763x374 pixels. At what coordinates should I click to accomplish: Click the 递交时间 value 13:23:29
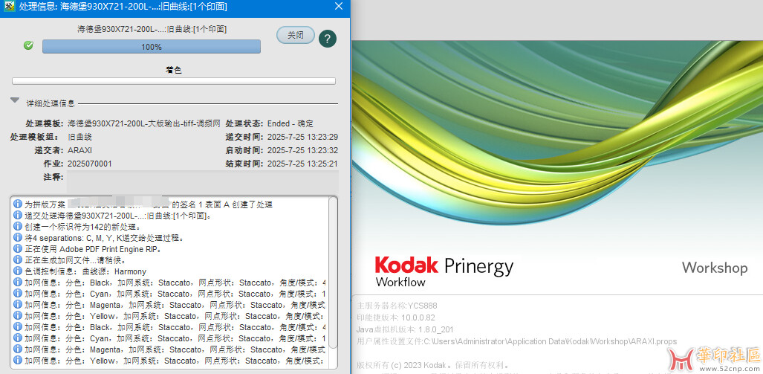302,137
